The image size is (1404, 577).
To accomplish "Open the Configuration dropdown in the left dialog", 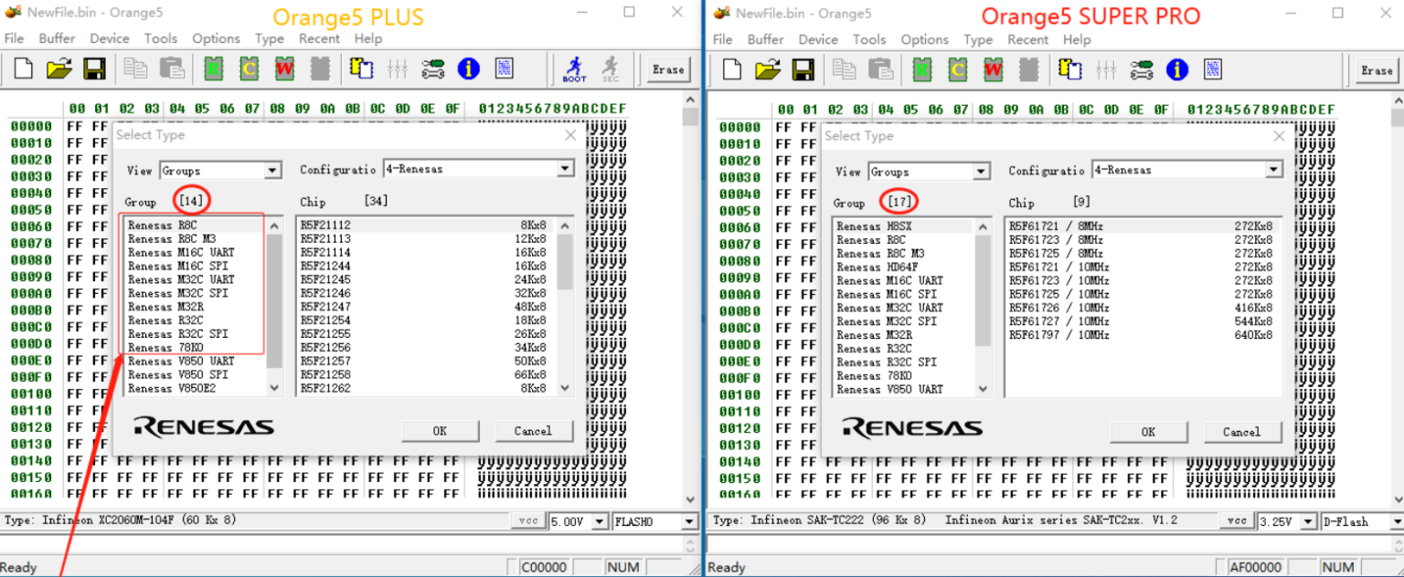I will (565, 169).
